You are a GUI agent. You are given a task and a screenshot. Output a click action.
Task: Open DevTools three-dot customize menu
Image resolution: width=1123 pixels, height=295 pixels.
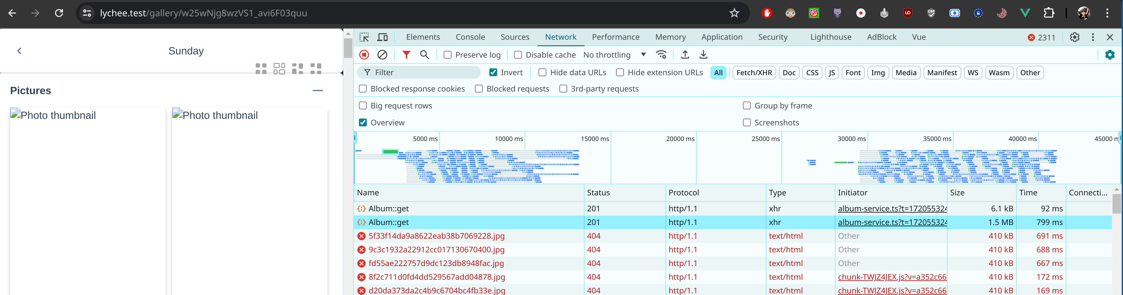[1093, 37]
